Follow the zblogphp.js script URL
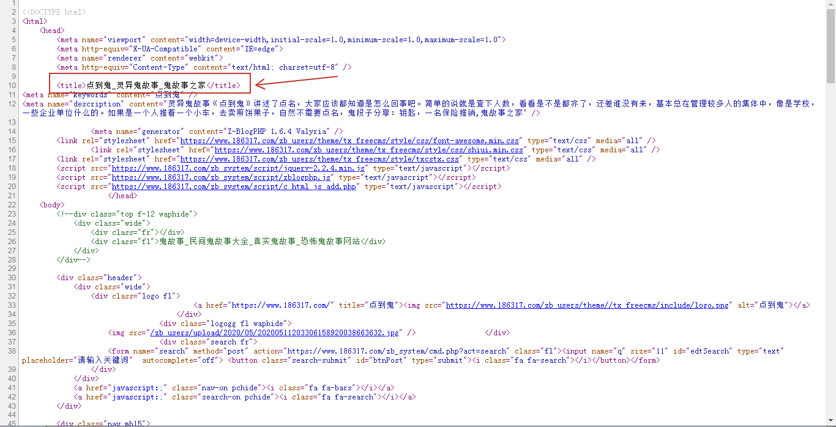The height and width of the screenshot is (427, 836). coord(221,177)
